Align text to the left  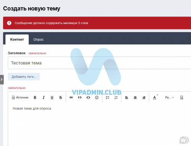126,97
